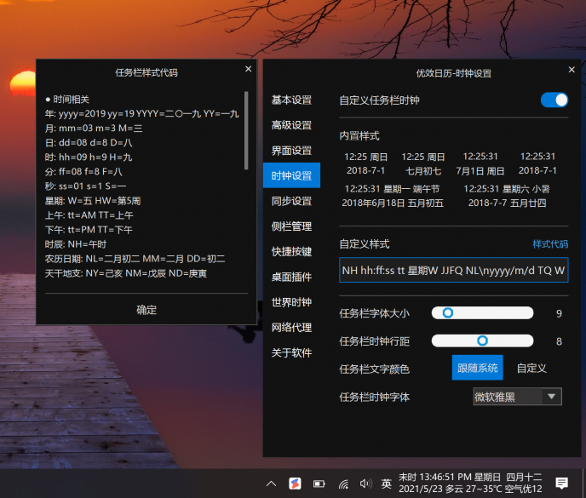586x498 pixels.
Task: Click the 自定义样式 section label
Action: [x=365, y=244]
